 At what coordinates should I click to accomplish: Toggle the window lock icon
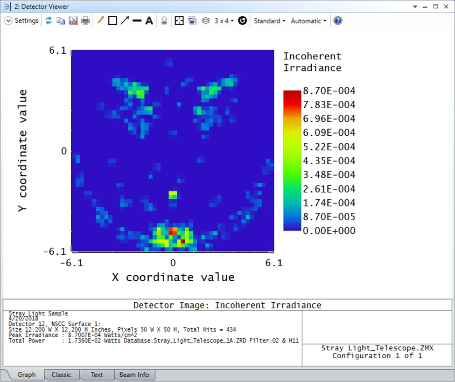pos(164,21)
